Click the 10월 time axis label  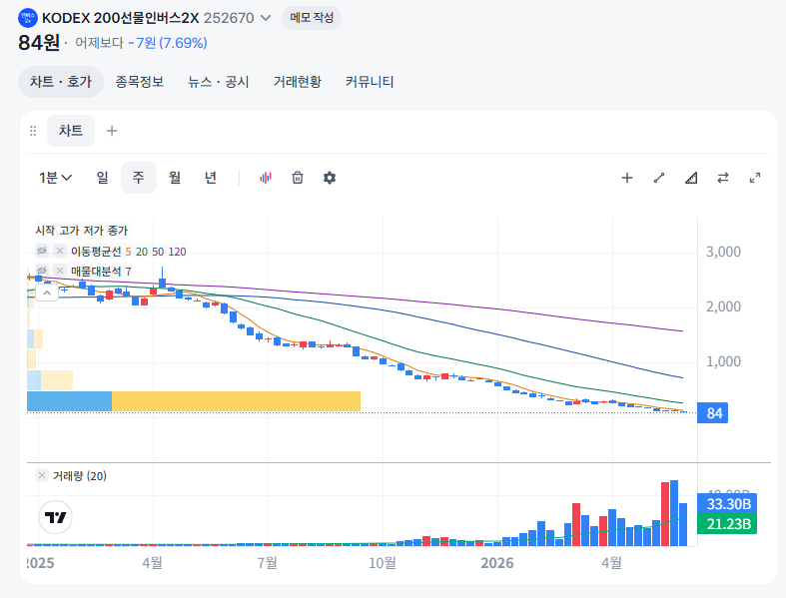coord(383,563)
